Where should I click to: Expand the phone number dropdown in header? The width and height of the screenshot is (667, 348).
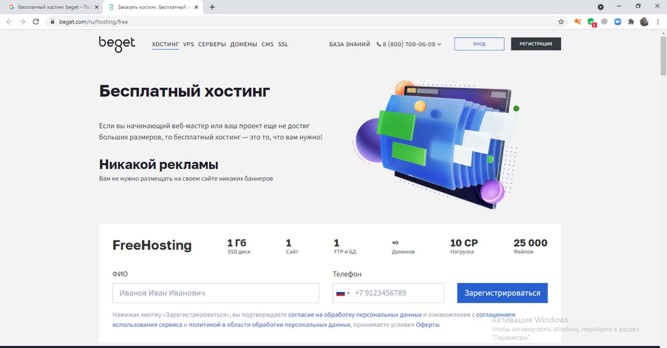[439, 44]
